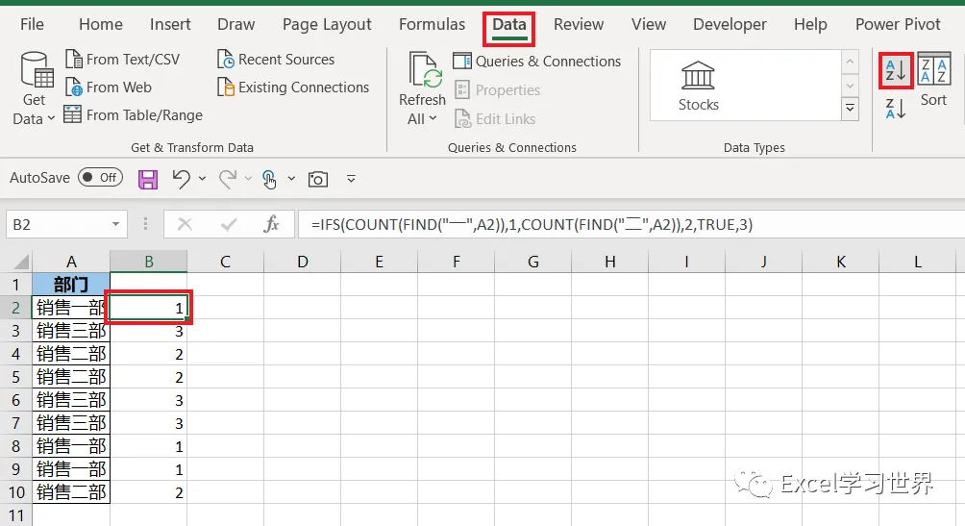The image size is (965, 526).
Task: Select row 5 header
Action: click(16, 377)
